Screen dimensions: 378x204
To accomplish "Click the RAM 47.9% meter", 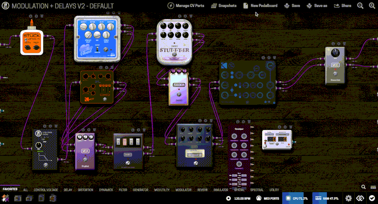I will [326, 198].
